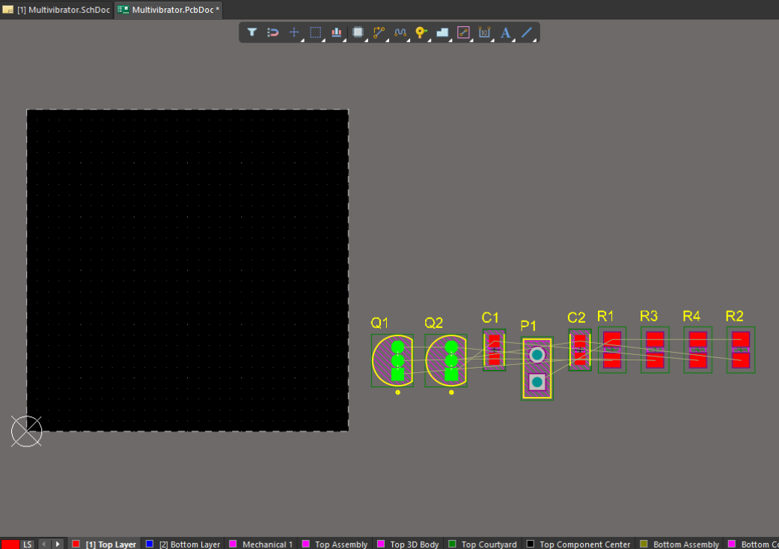Expand the routing tool options via corner triangle
779x549 pixels.
point(386,39)
